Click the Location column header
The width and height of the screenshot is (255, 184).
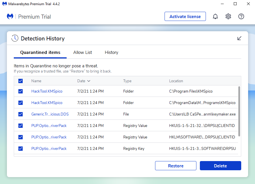click(176, 81)
